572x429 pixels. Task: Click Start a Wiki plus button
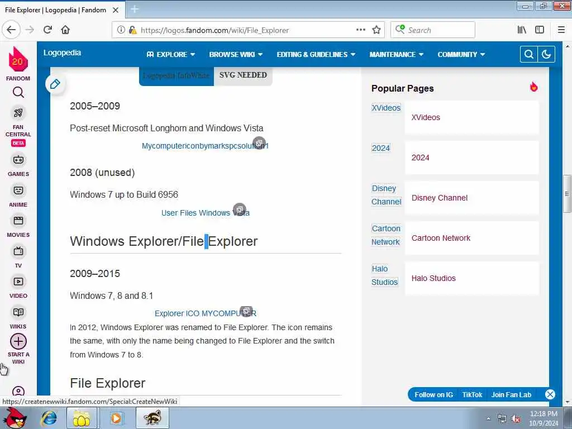coord(18,341)
